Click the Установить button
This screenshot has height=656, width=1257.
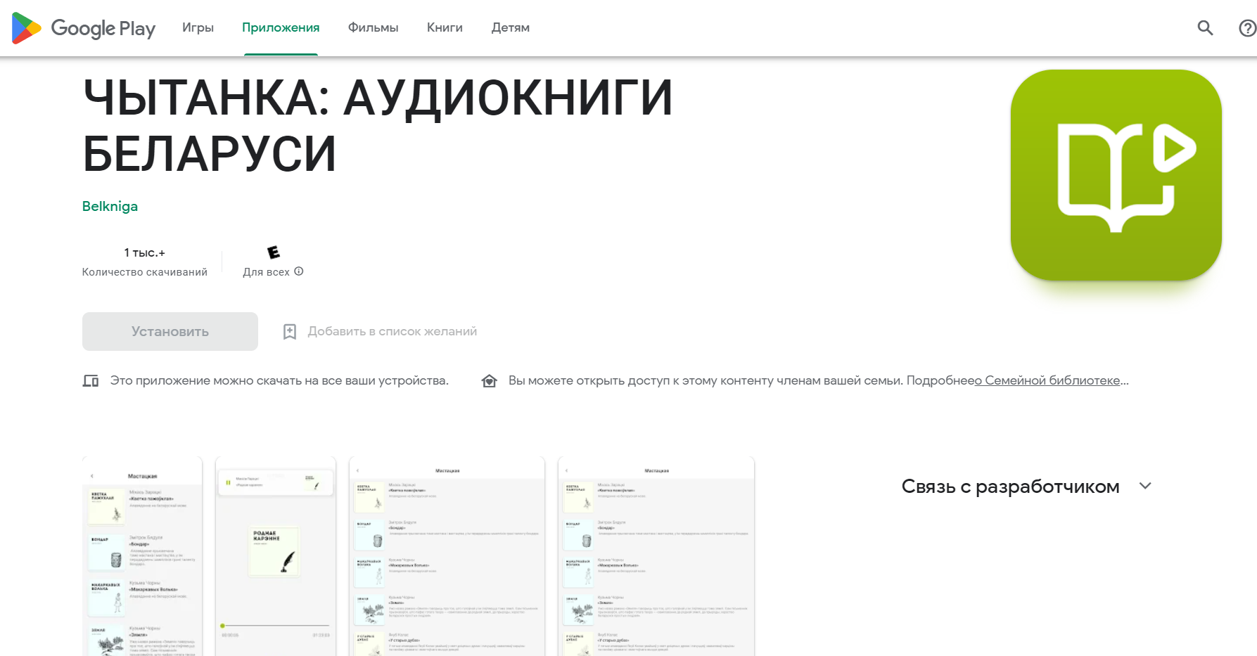pos(170,331)
